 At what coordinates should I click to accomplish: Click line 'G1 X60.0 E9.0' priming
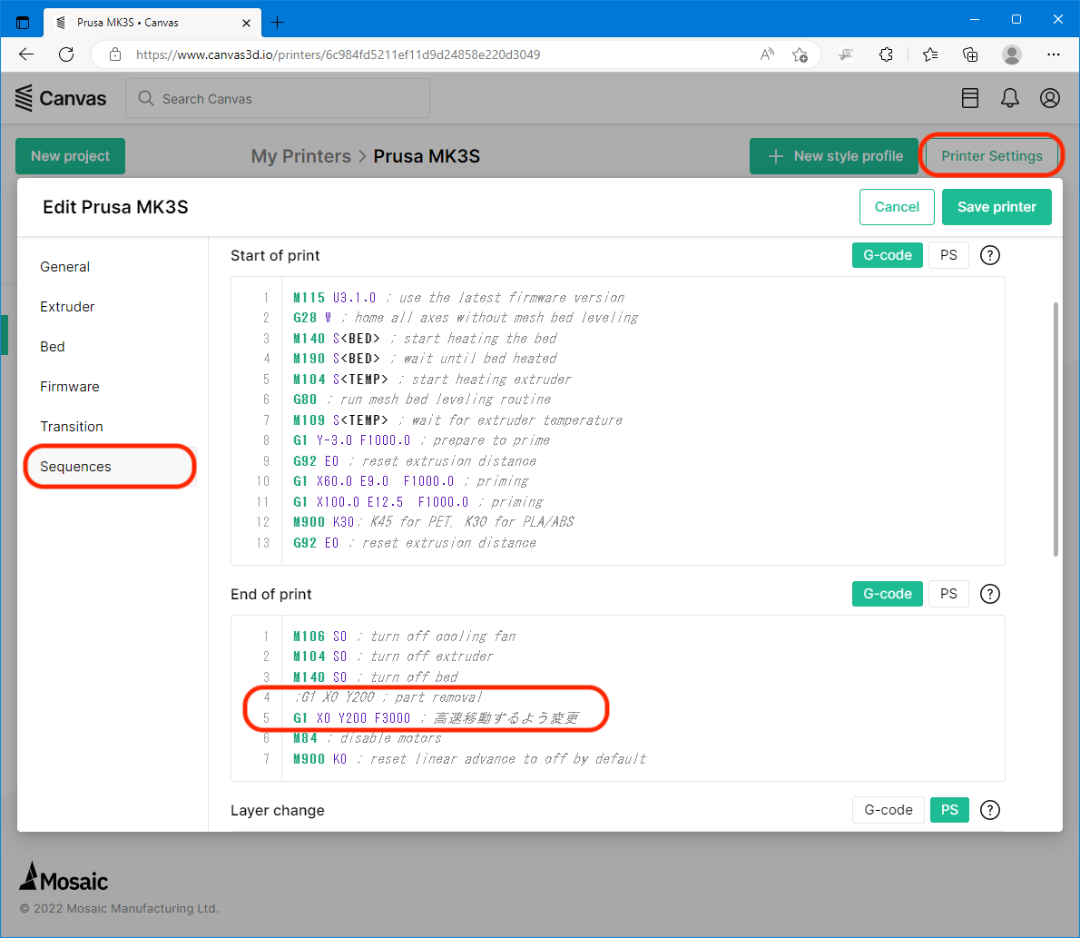[411, 481]
